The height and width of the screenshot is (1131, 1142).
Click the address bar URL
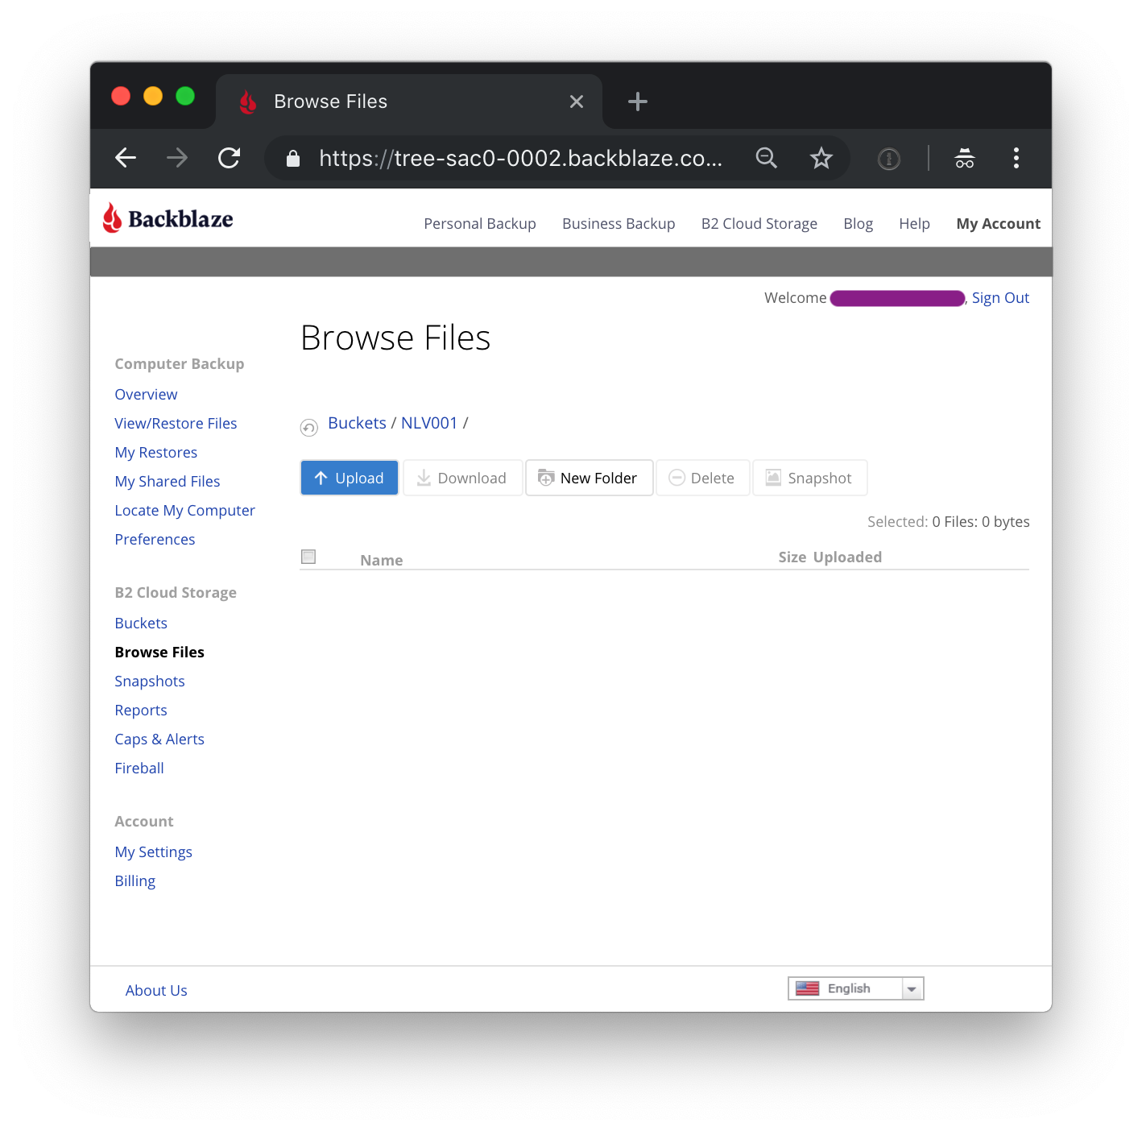point(520,158)
